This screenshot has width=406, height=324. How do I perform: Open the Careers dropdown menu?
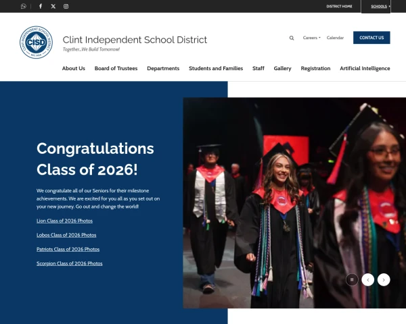pyautogui.click(x=311, y=38)
